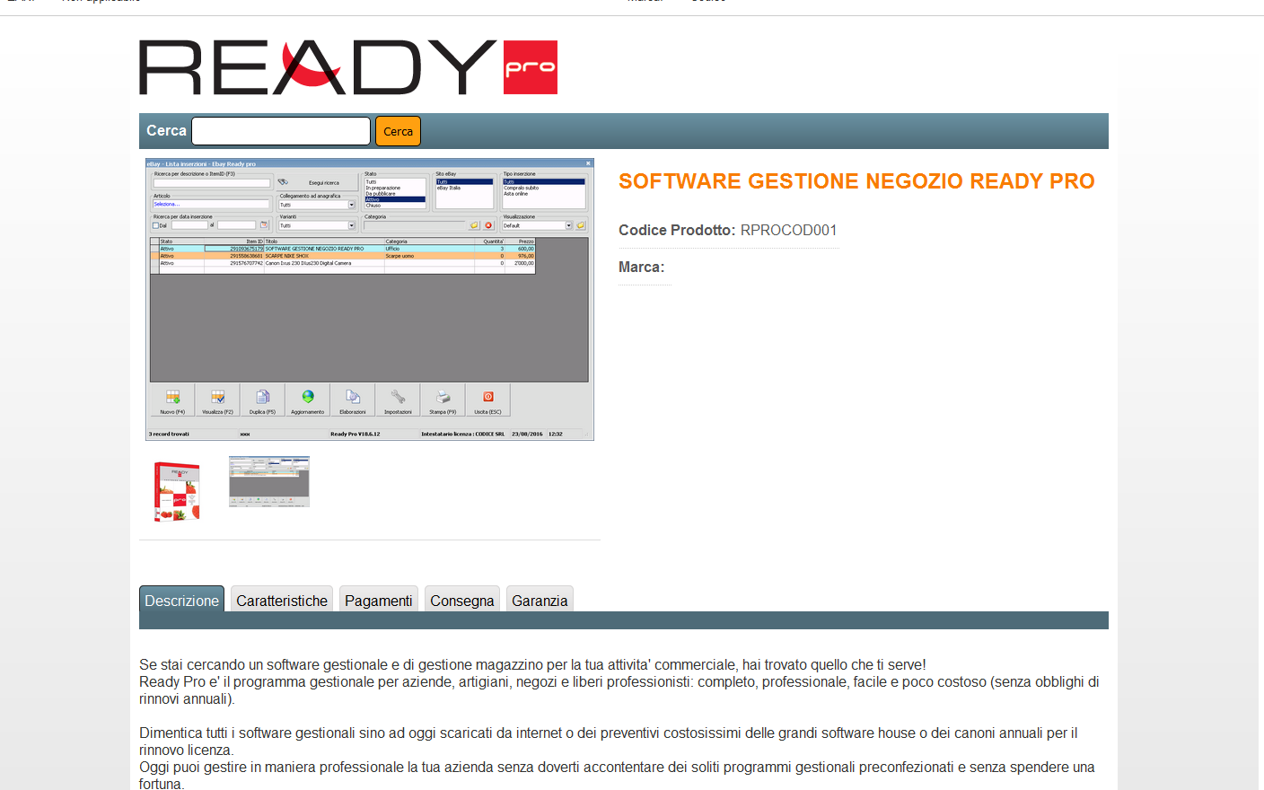Open the large eBay listing screenshot image
Viewport: 1264px width, 790px height.
click(370, 300)
